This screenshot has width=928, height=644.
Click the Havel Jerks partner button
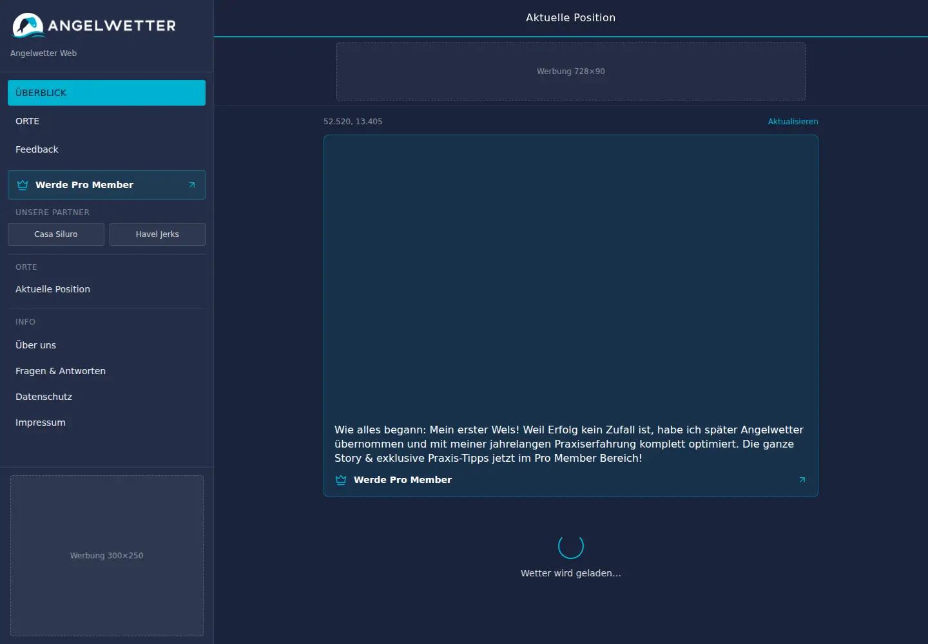click(157, 234)
